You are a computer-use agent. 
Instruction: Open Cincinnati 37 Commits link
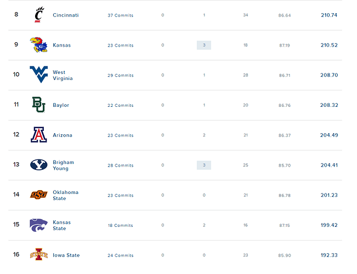click(x=121, y=15)
